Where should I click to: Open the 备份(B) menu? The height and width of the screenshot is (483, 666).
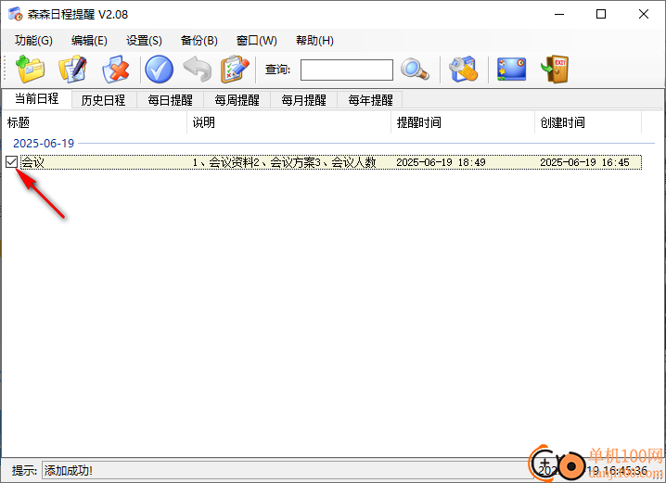coord(199,40)
